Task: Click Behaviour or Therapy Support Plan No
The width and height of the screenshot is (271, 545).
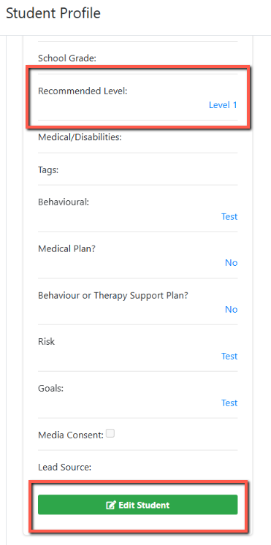Action: [231, 309]
